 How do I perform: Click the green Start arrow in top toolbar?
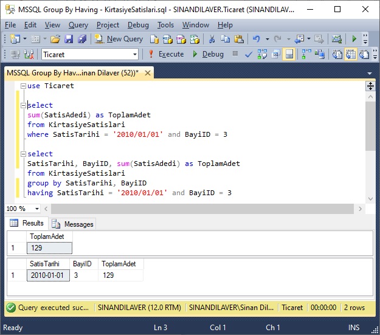[354, 39]
